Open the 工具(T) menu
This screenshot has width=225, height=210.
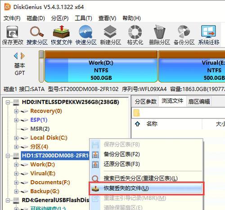[83, 18]
